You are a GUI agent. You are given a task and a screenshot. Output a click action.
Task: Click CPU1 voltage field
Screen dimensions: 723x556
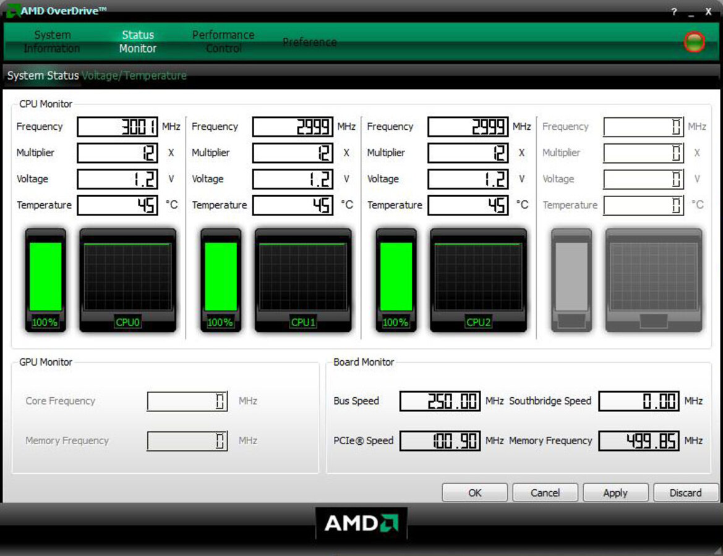pyautogui.click(x=293, y=179)
